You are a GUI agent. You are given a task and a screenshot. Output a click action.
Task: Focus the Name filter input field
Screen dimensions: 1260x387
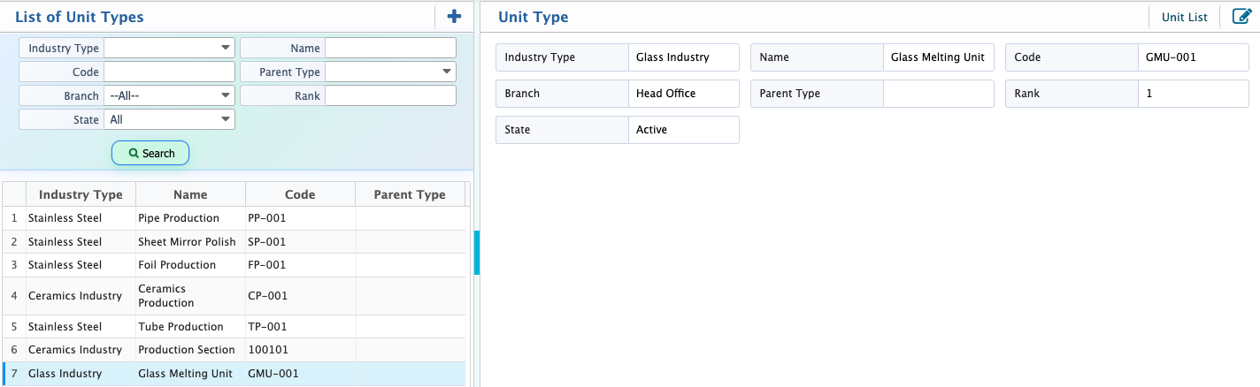(x=390, y=48)
